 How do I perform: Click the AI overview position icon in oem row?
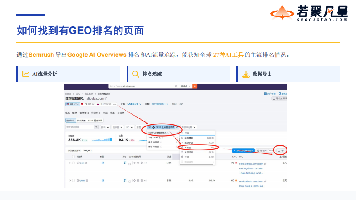125,163
